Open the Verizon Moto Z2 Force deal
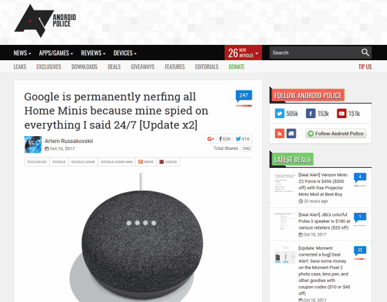The image size is (387, 302). [323, 185]
